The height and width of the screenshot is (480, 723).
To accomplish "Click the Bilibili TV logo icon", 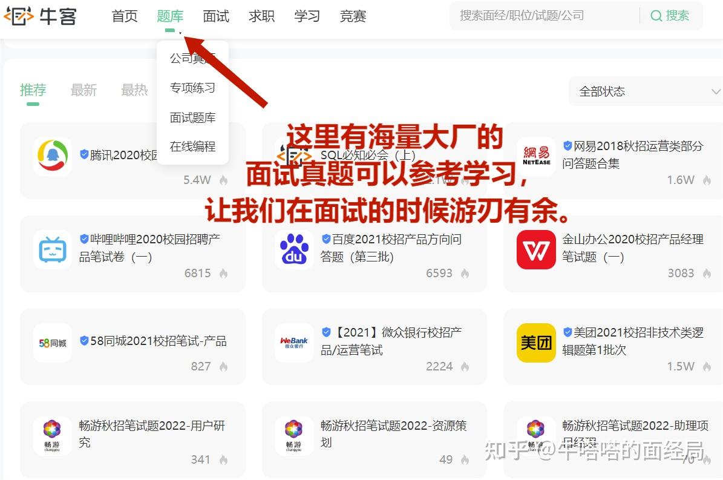I will (53, 249).
